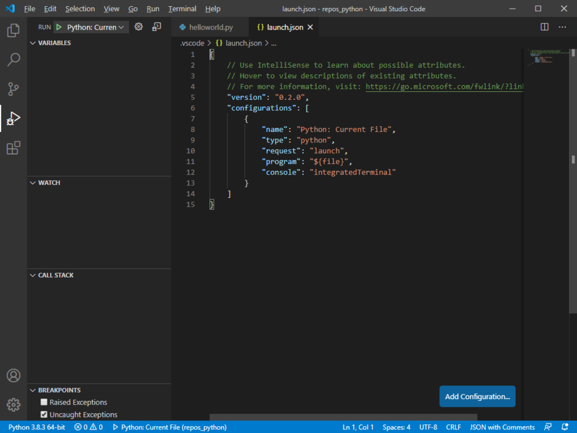Open the Go menu

point(133,9)
